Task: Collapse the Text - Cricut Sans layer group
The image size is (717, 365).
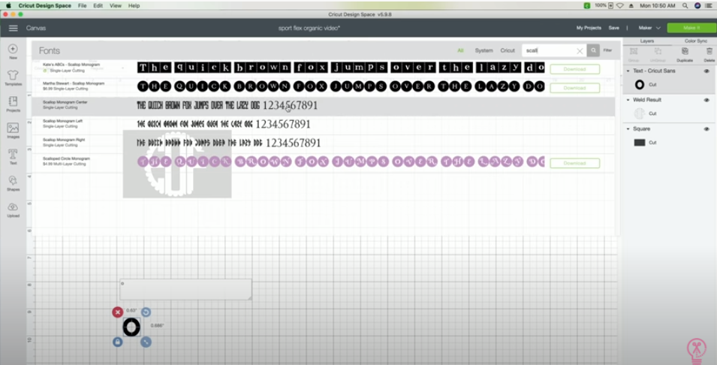Action: click(628, 71)
